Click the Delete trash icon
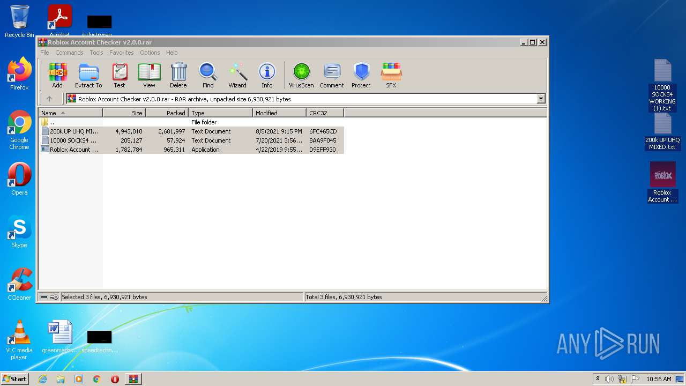 [x=178, y=75]
